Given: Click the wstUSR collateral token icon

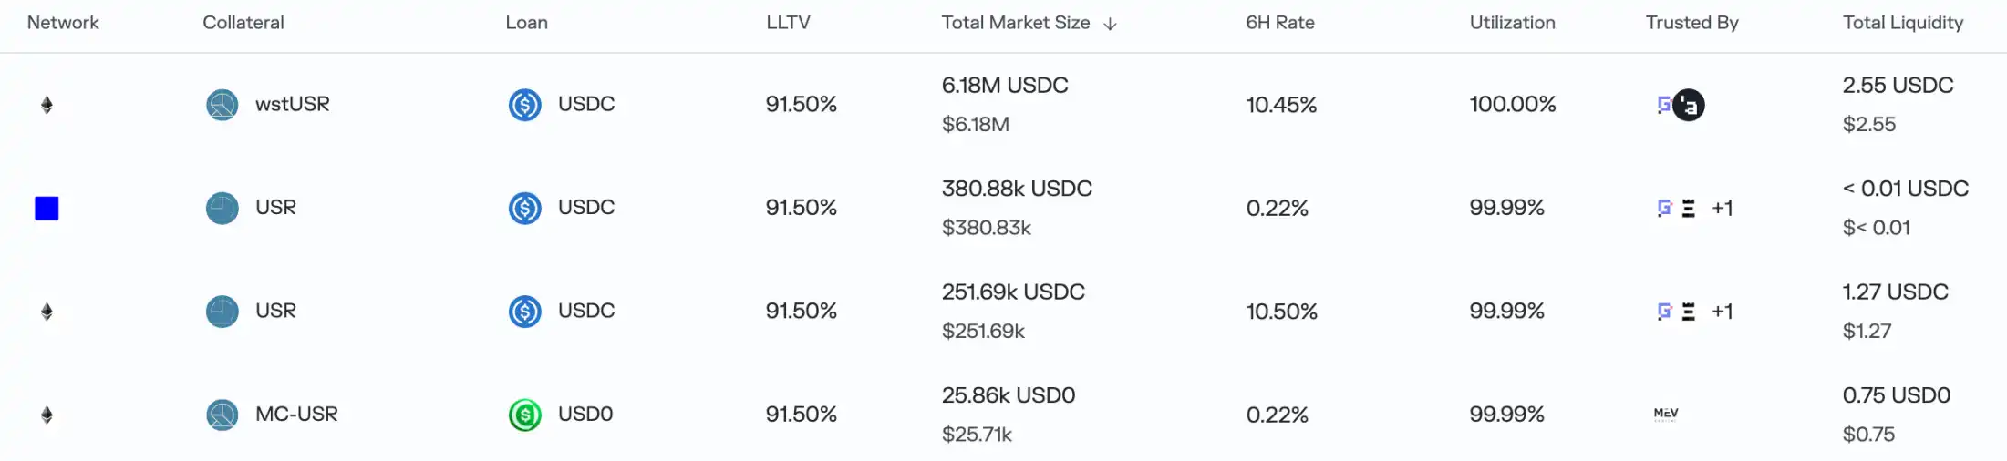Looking at the screenshot, I should click(222, 105).
